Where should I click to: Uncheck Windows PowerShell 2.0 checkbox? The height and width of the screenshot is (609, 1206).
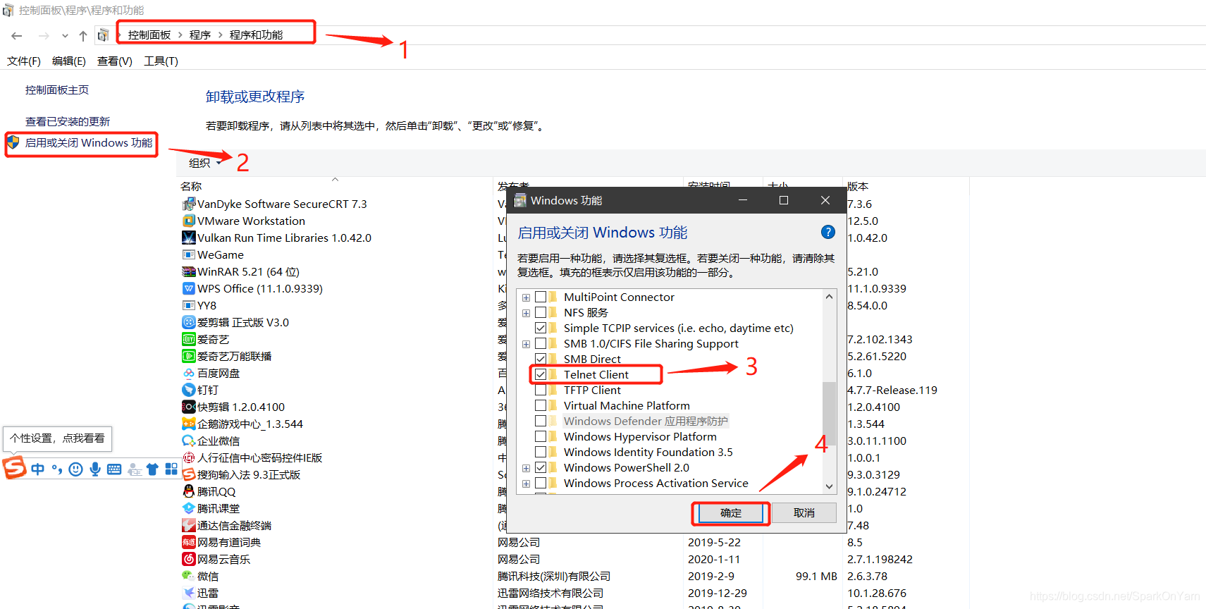[541, 468]
